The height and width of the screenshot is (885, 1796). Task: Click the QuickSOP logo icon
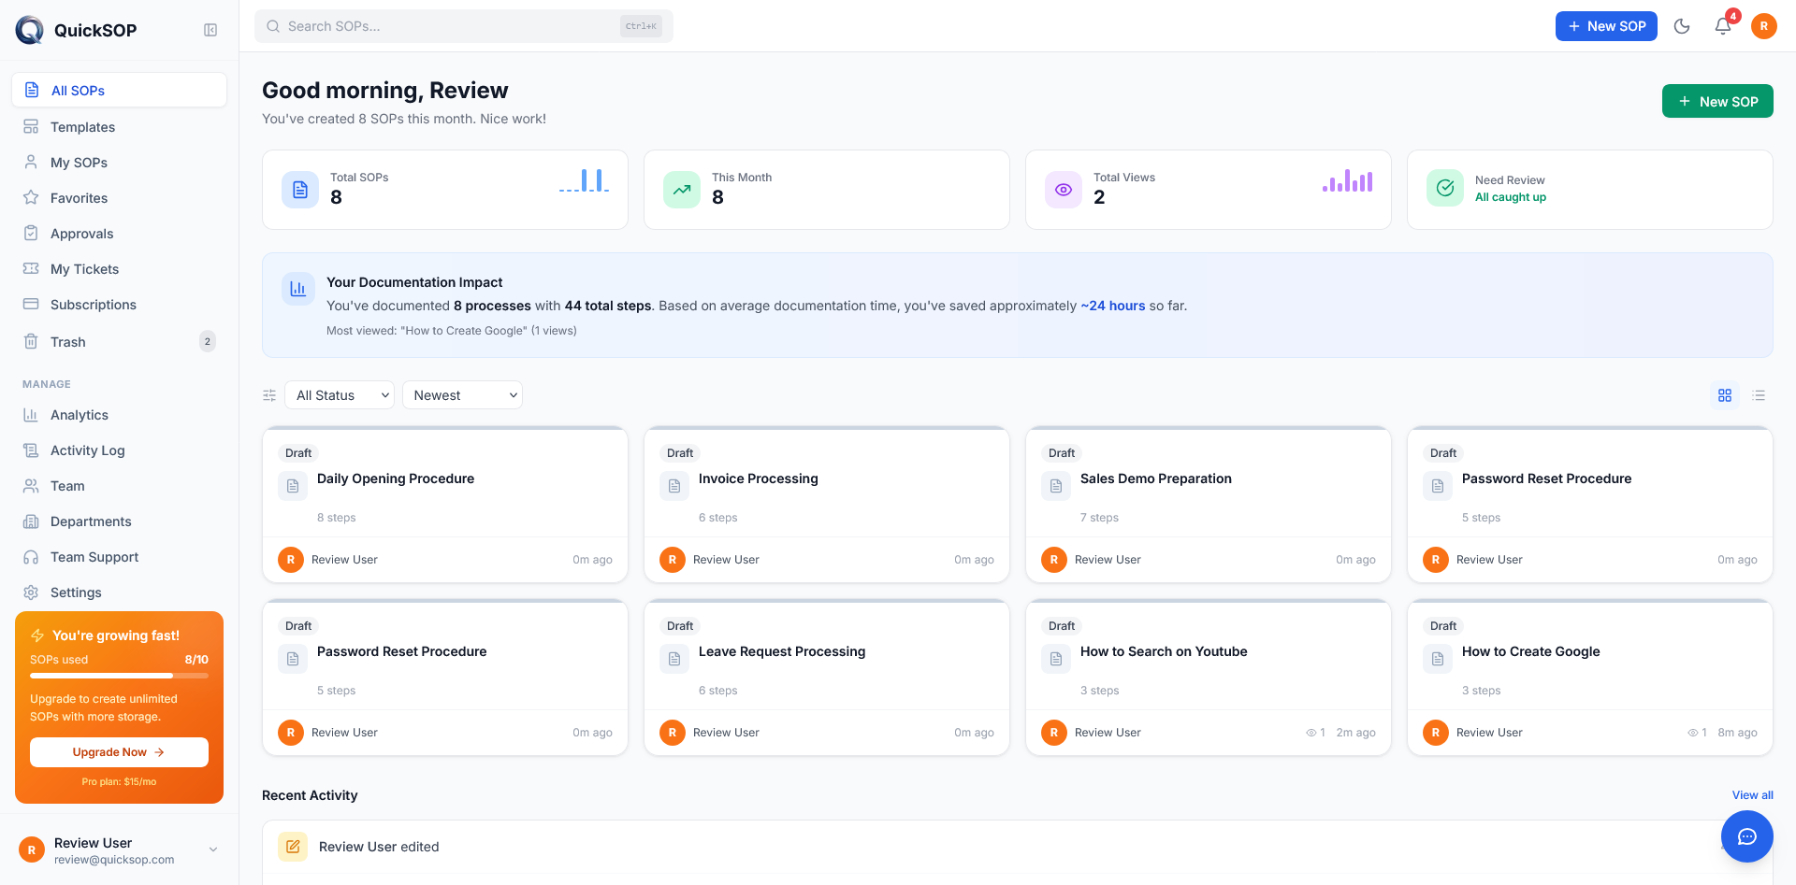(x=30, y=30)
